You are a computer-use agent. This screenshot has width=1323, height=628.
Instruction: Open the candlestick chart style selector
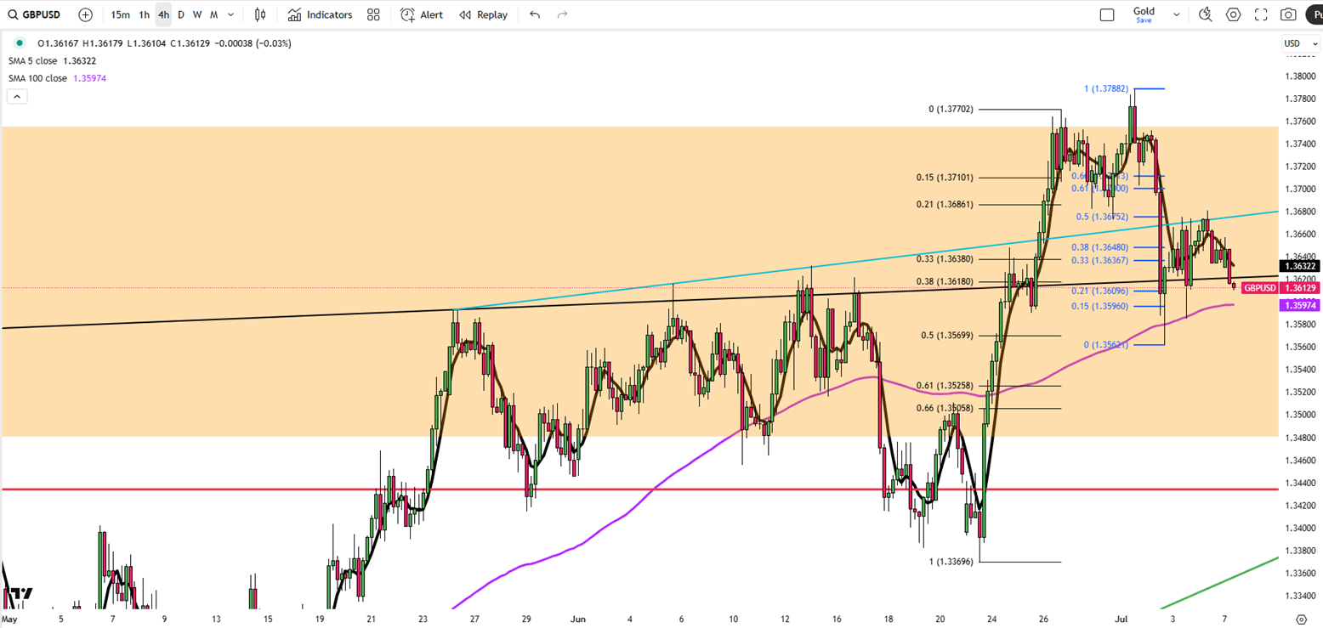(x=260, y=14)
